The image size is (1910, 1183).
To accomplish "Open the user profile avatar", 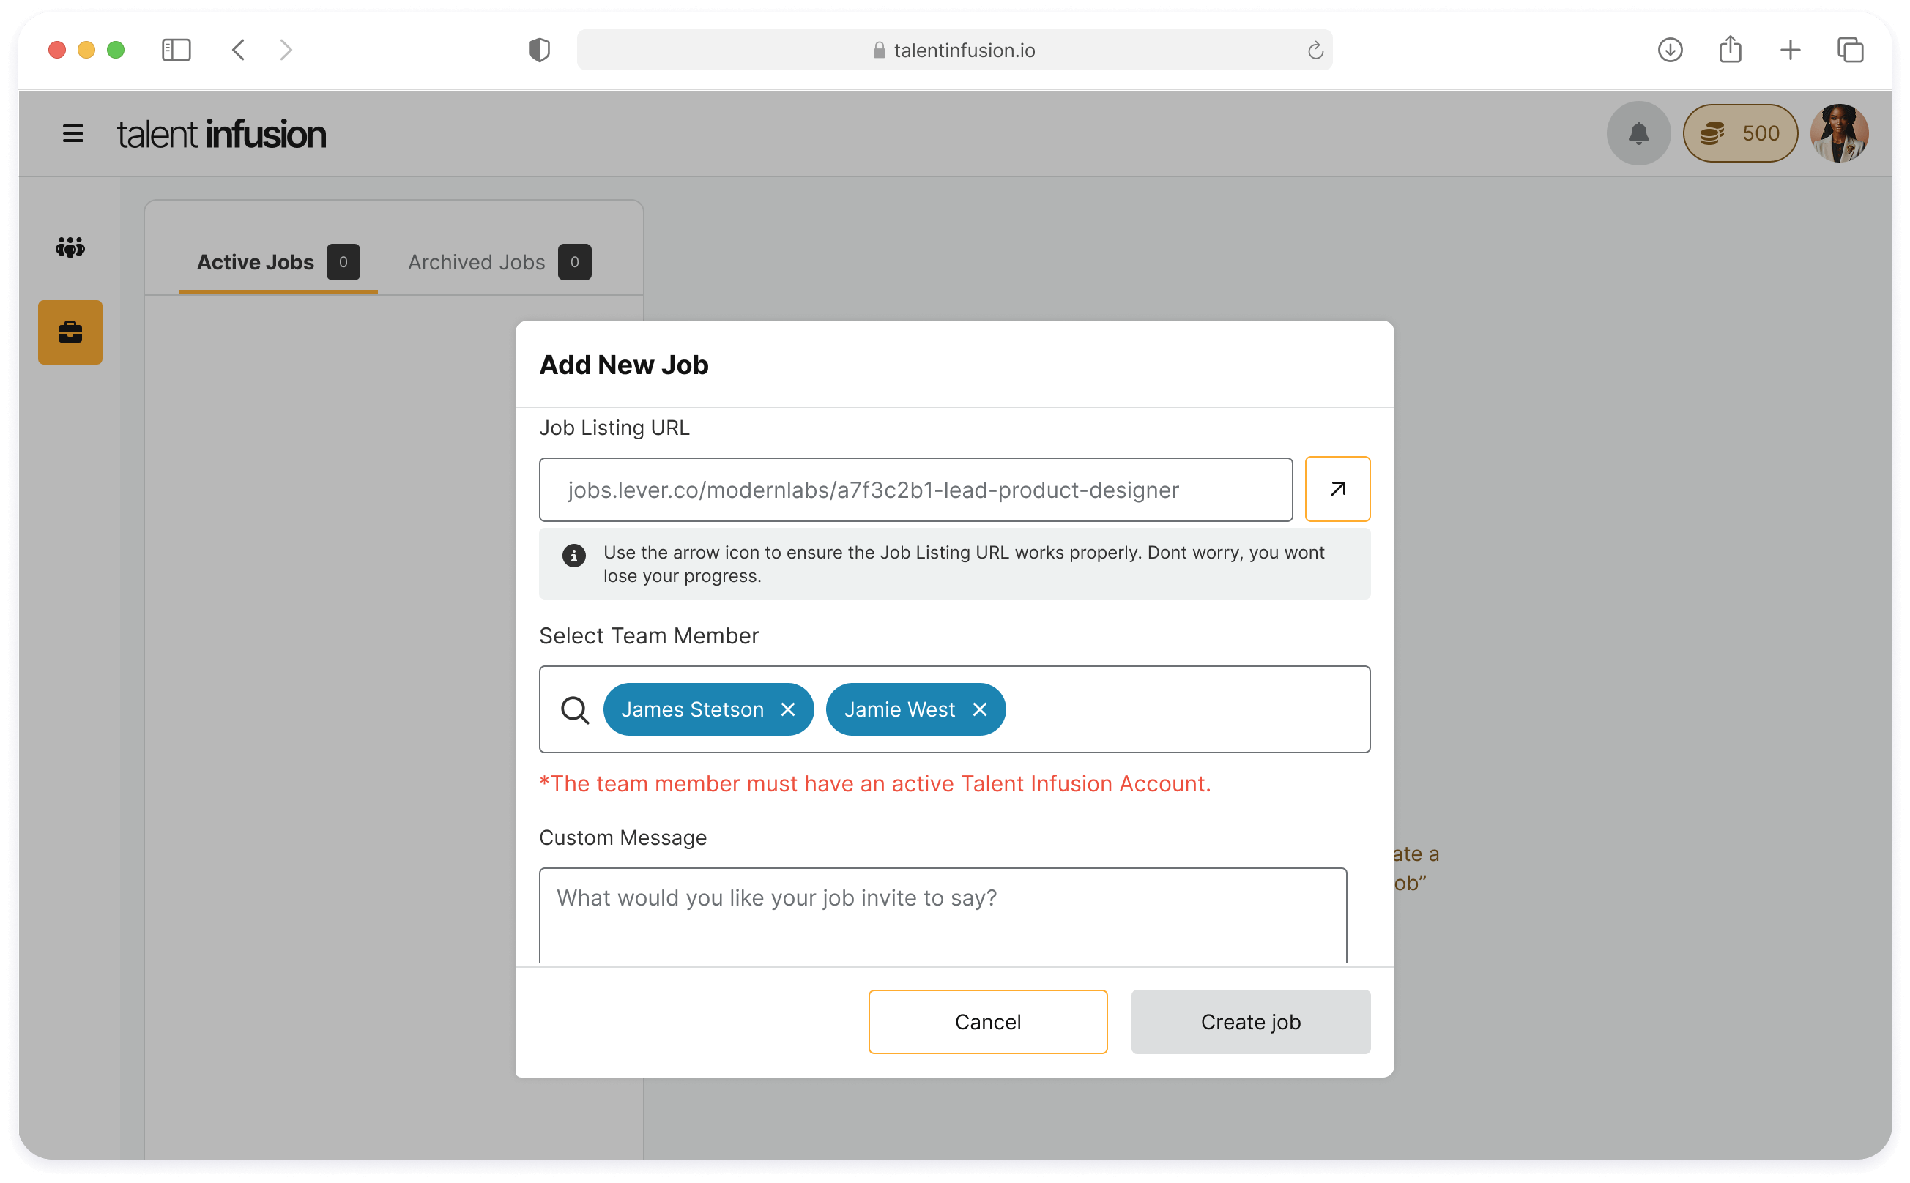I will click(1839, 134).
